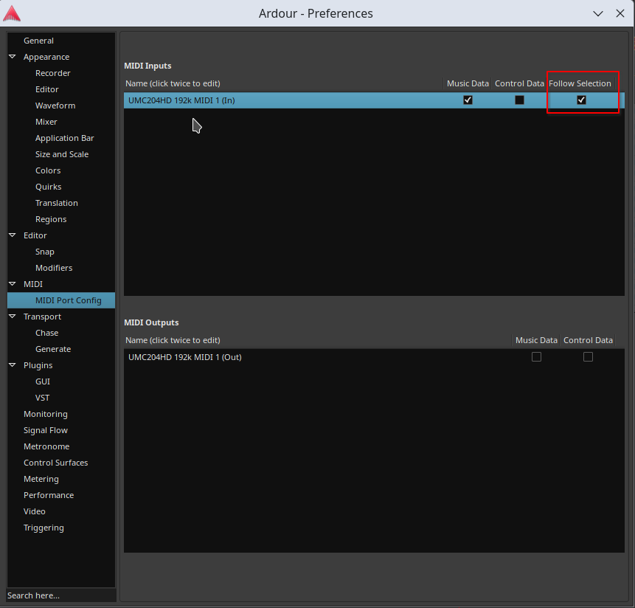Click the Follow Selection column header

580,83
